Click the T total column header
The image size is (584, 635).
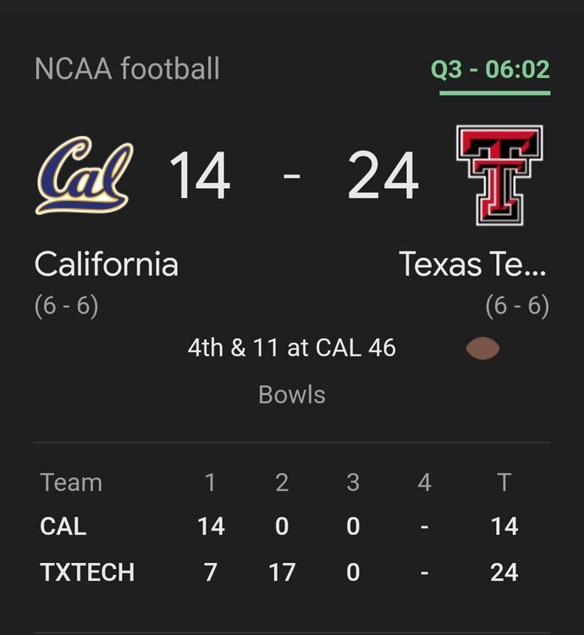click(x=504, y=483)
